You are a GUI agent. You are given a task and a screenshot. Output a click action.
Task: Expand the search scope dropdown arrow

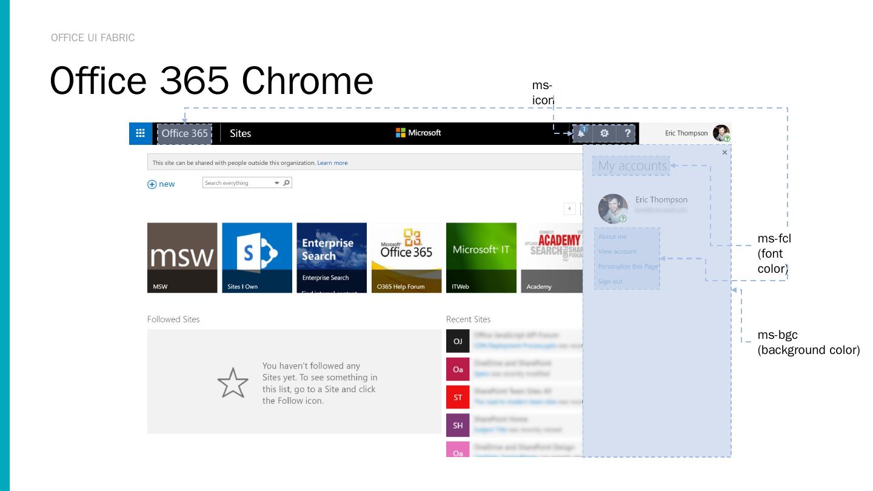pyautogui.click(x=277, y=183)
